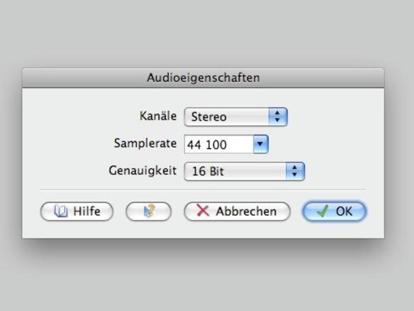
Task: Click into the Samplerate field showing 44 100
Action: [218, 144]
